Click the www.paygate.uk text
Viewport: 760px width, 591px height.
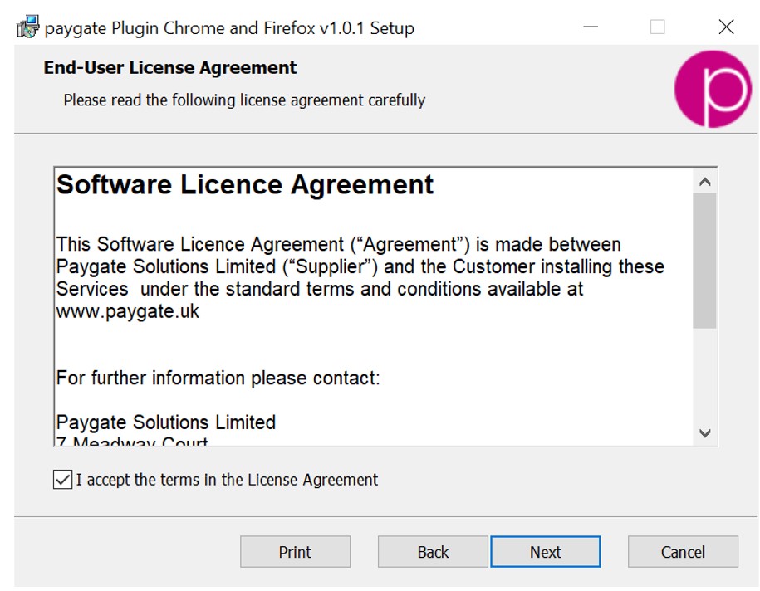(127, 311)
